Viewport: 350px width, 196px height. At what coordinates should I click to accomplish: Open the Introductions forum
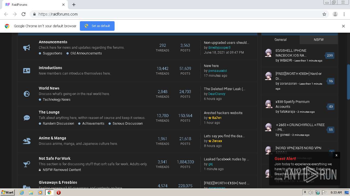(50, 68)
